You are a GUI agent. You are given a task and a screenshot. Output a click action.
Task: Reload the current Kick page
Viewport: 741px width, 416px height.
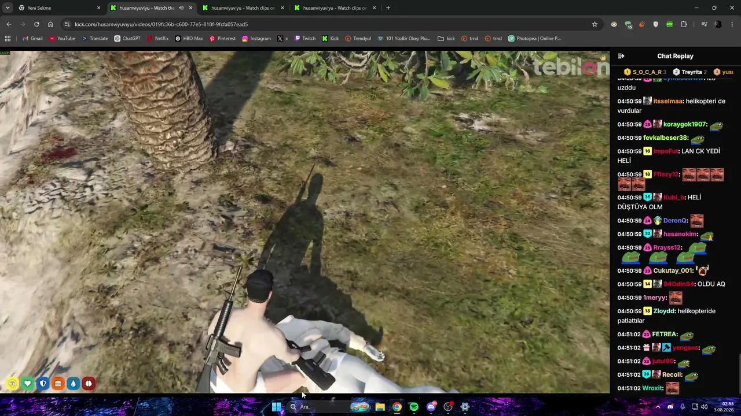pyautogui.click(x=36, y=24)
